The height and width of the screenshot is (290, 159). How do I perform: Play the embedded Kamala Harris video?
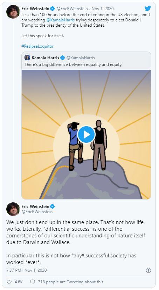[x=86, y=135]
